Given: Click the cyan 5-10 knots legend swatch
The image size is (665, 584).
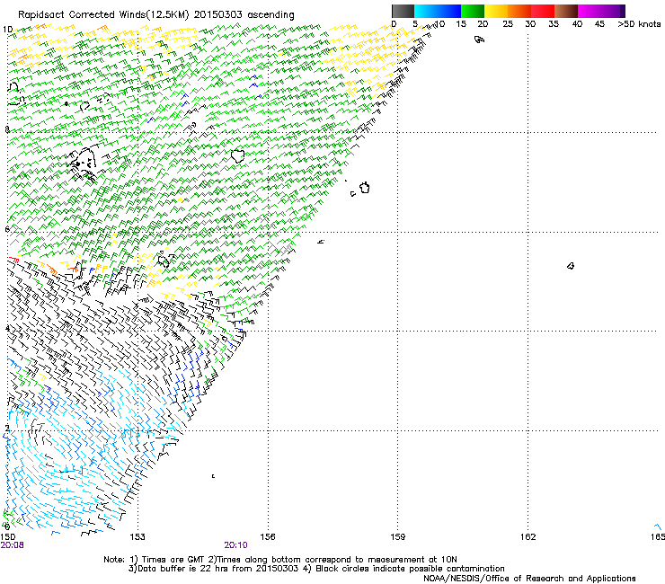Looking at the screenshot, I should [426, 11].
